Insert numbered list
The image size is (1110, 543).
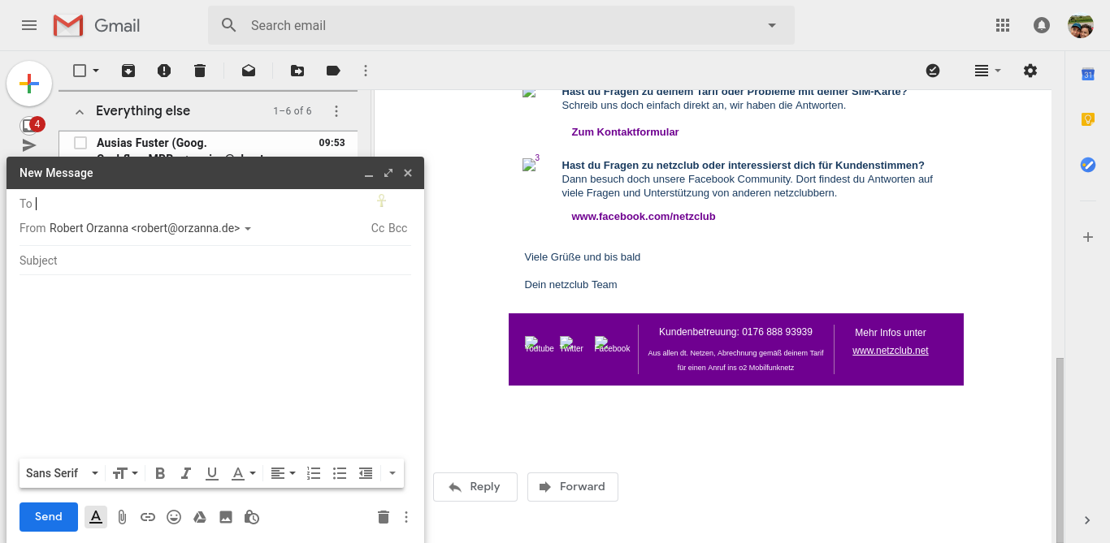click(x=314, y=473)
